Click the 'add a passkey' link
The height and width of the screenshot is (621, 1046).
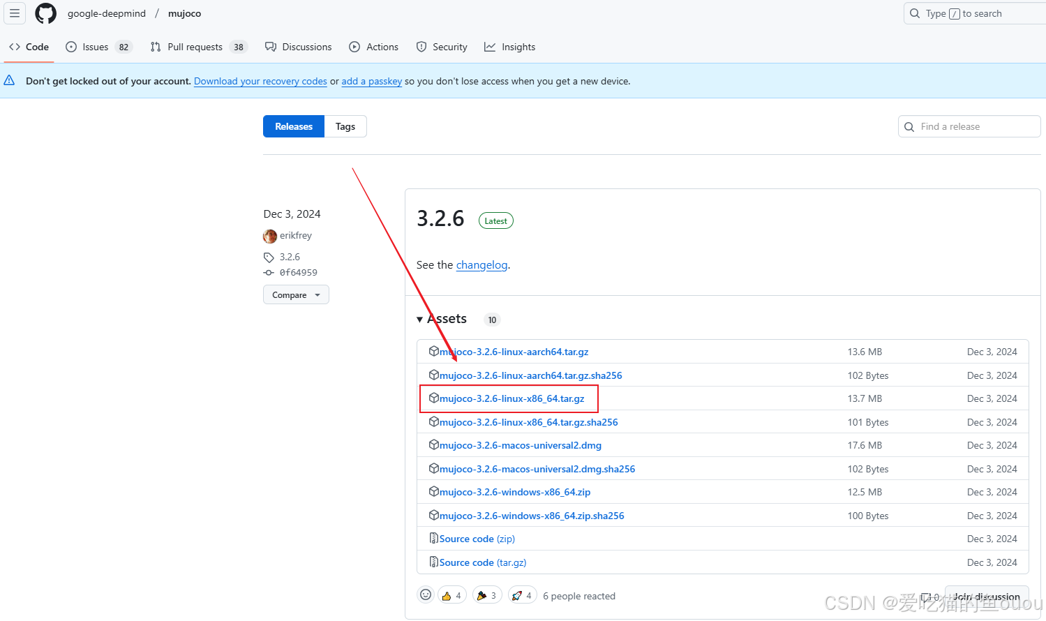pos(371,81)
